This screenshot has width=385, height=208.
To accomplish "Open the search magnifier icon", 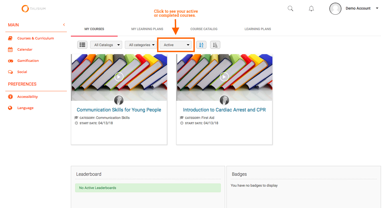I will click(290, 9).
